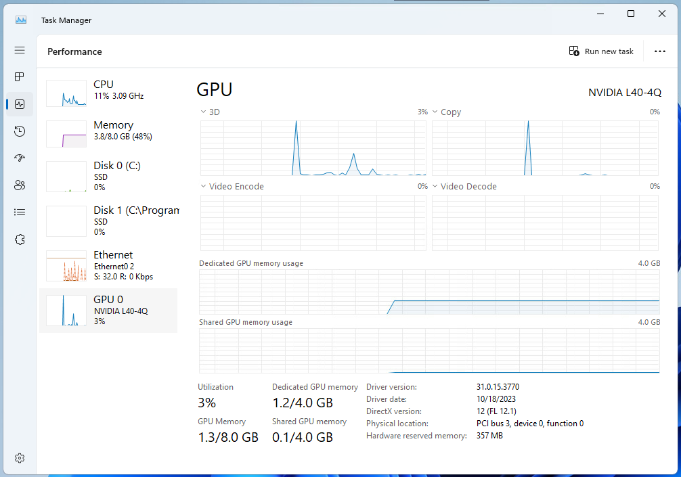The width and height of the screenshot is (681, 477).
Task: Open the Services page icon
Action: (20, 240)
